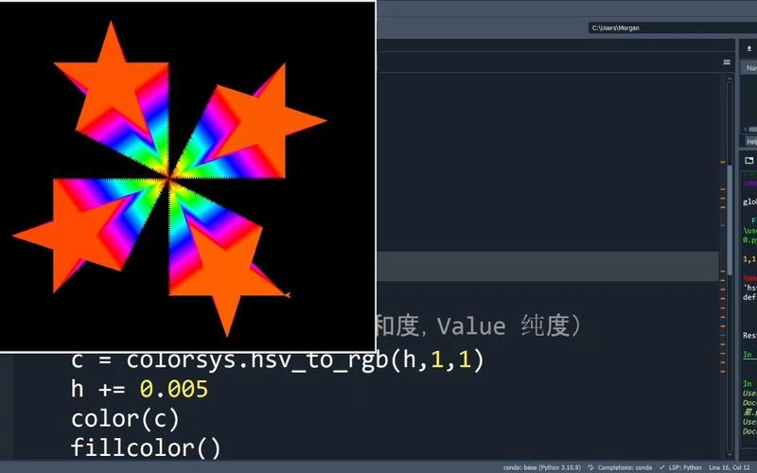757x473 pixels.
Task: Click the colorsys.hsv_to_rgb(h,1,1) line
Action: pyautogui.click(x=277, y=360)
